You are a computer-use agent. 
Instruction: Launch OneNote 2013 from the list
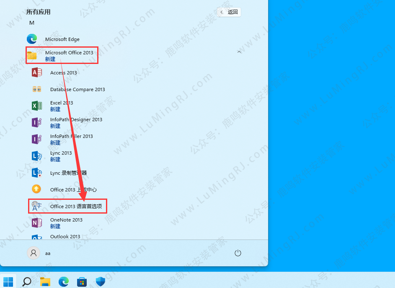click(66, 223)
